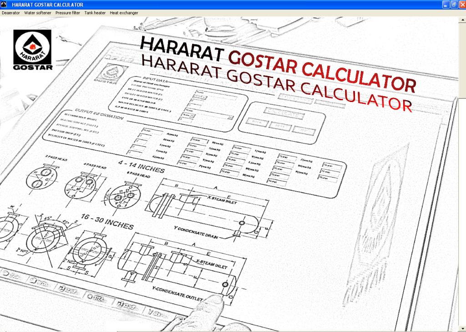
Task: Open the Deaerator menu
Action: pyautogui.click(x=11, y=13)
